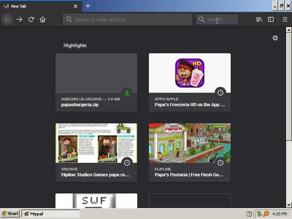Viewport: 292px width, 219px height.
Task: Open new tab page settings gear
Action: tap(275, 38)
